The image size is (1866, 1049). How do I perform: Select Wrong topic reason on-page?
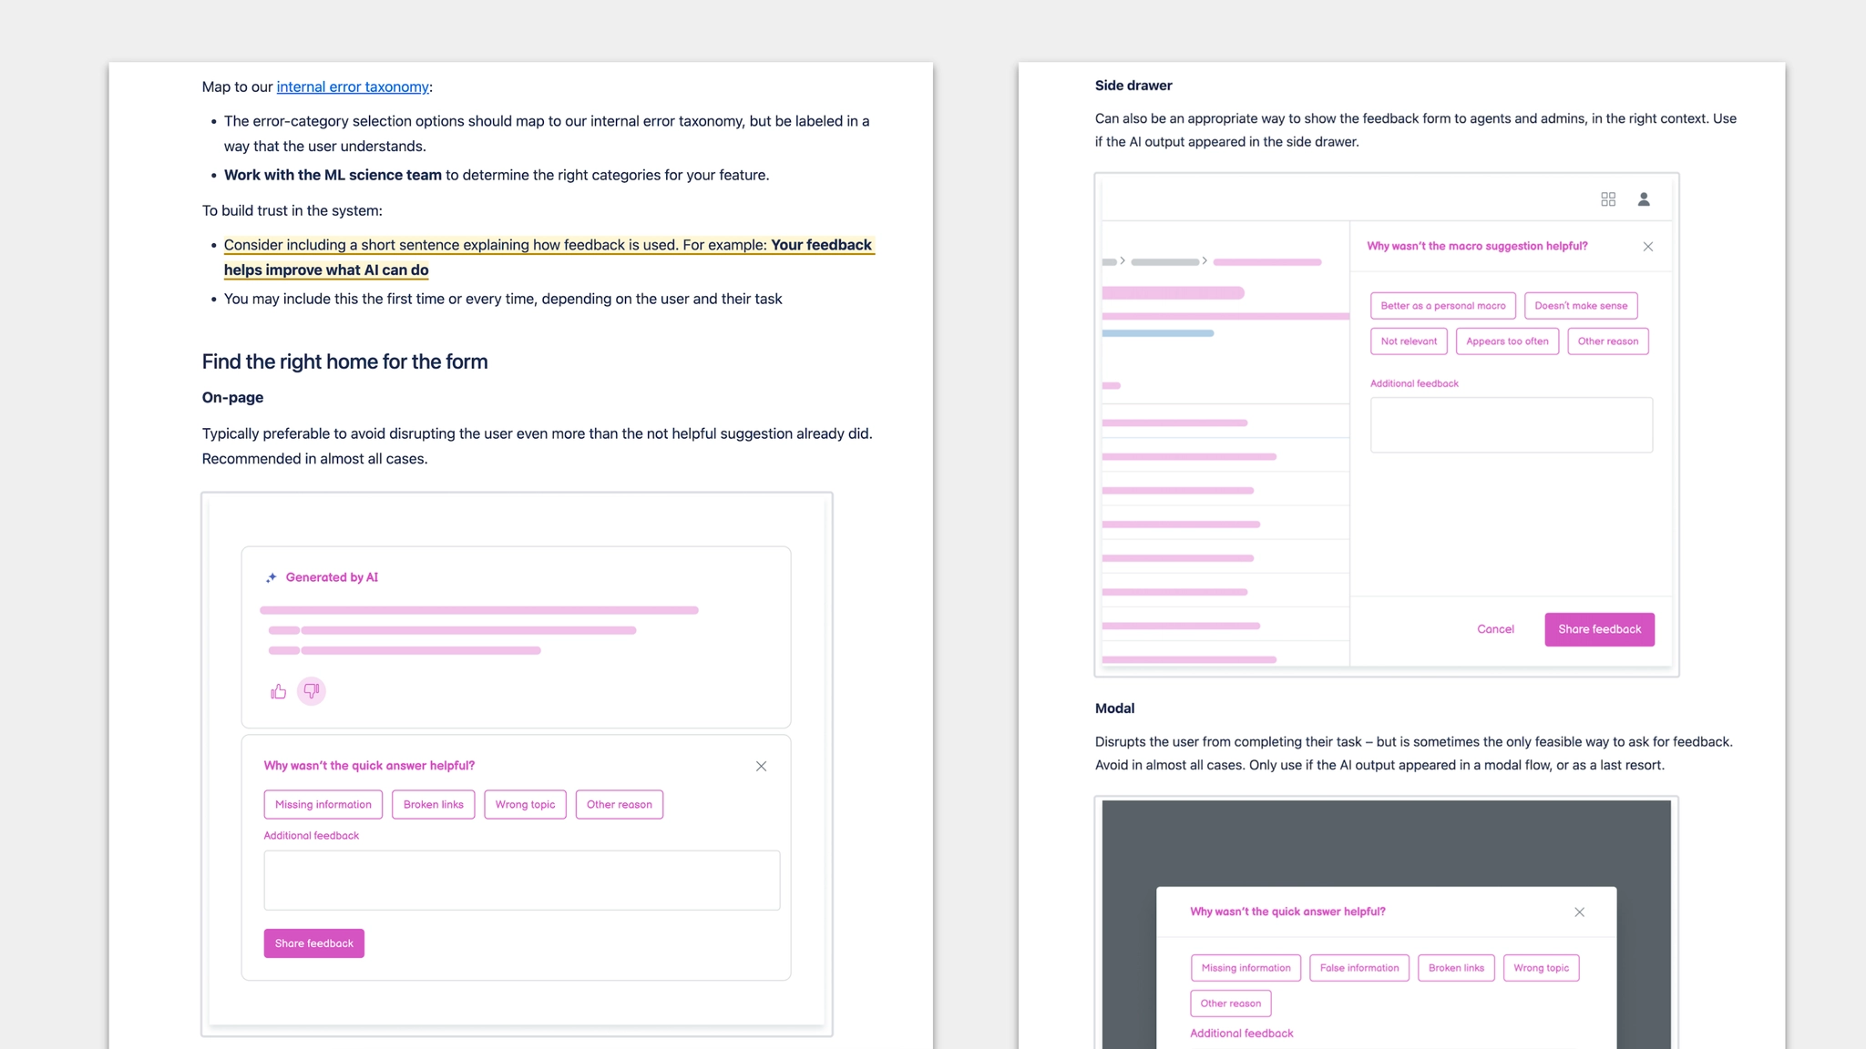525,805
